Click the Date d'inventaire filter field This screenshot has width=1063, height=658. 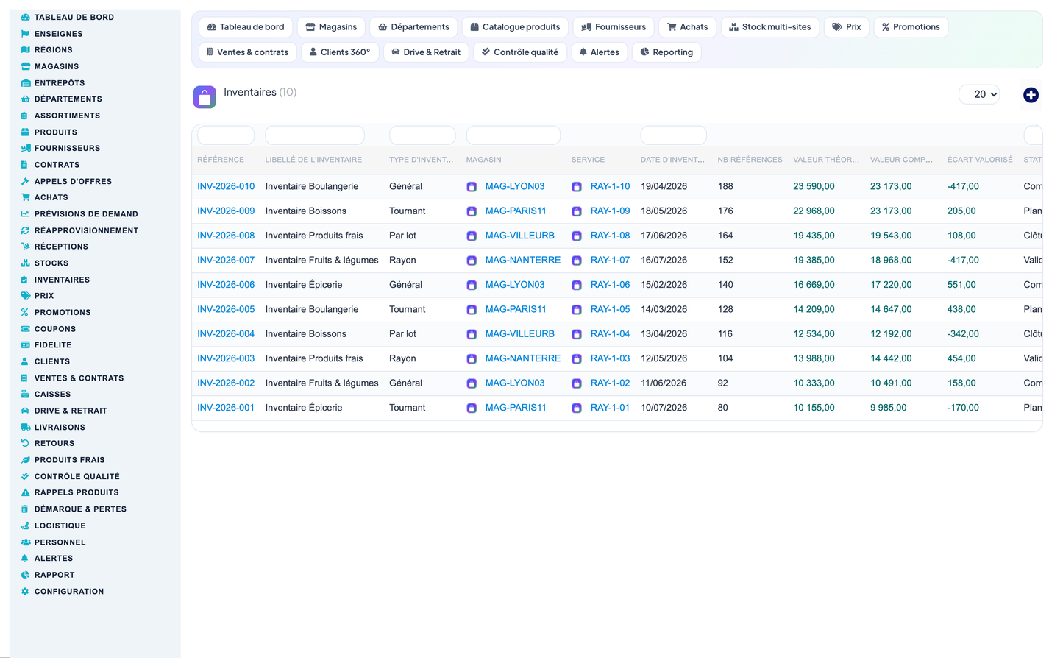click(674, 135)
